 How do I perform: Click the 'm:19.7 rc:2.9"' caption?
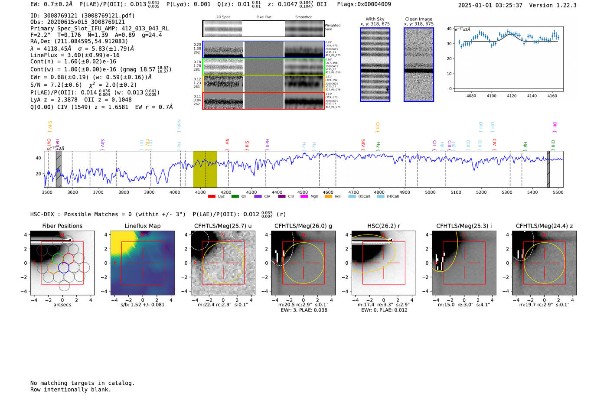544,305
